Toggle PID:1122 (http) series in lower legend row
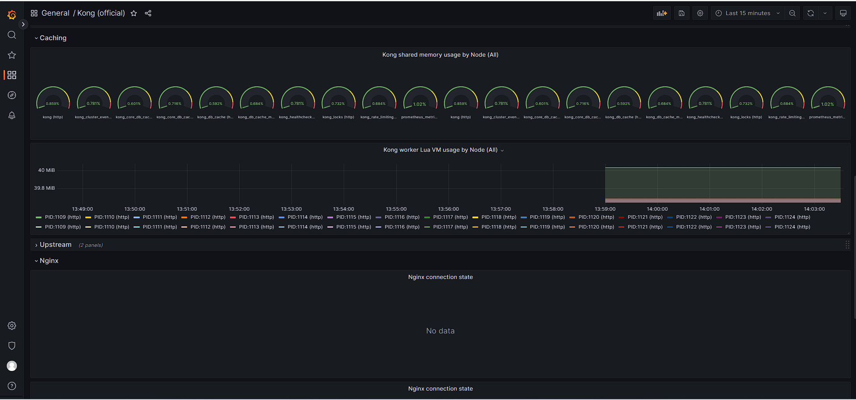This screenshot has width=856, height=400. (694, 227)
